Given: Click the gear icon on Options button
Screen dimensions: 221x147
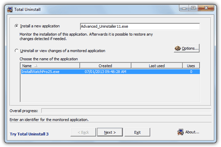Looking at the screenshot, I should (x=178, y=48).
